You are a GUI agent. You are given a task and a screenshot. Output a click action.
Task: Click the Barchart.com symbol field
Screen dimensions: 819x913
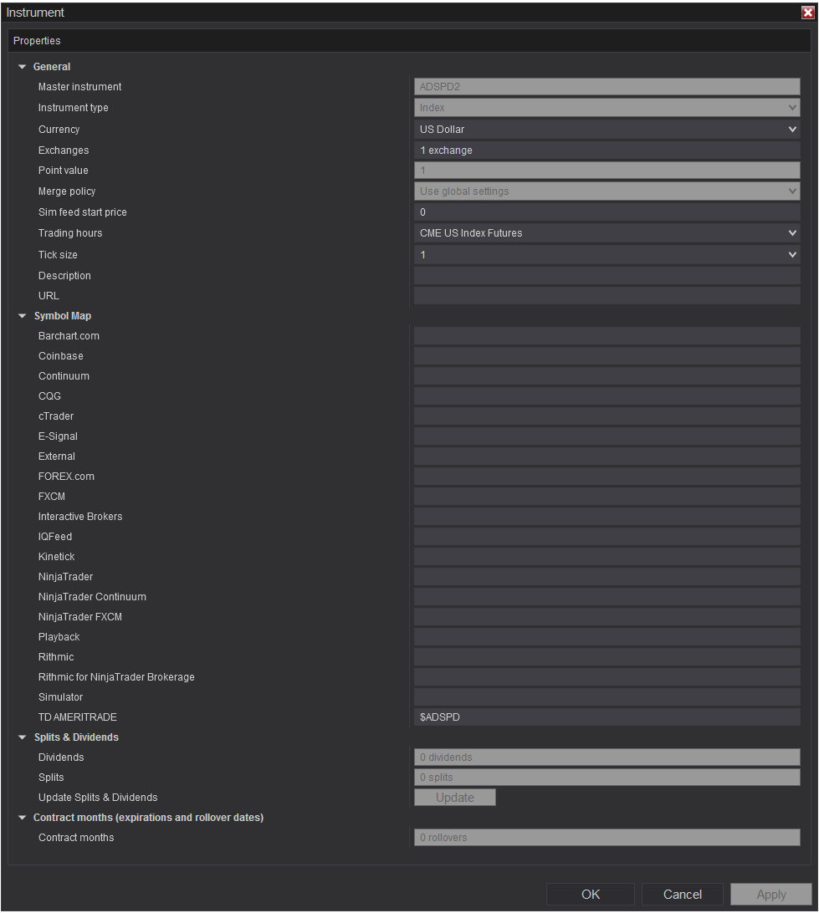607,336
